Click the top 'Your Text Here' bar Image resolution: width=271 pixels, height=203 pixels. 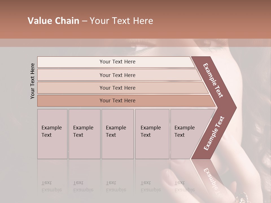point(116,62)
